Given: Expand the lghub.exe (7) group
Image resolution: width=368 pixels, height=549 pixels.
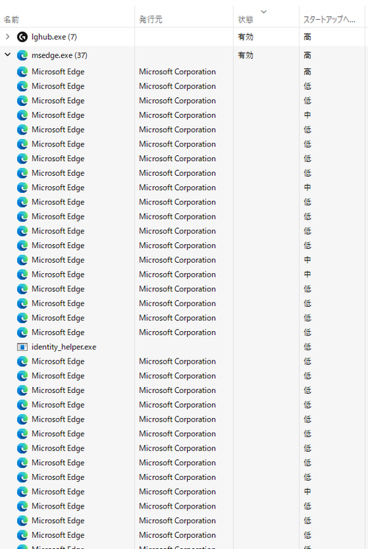Looking at the screenshot, I should tap(7, 36).
